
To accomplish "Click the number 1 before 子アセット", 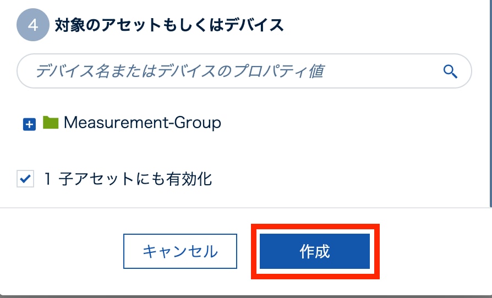I will [x=48, y=179].
